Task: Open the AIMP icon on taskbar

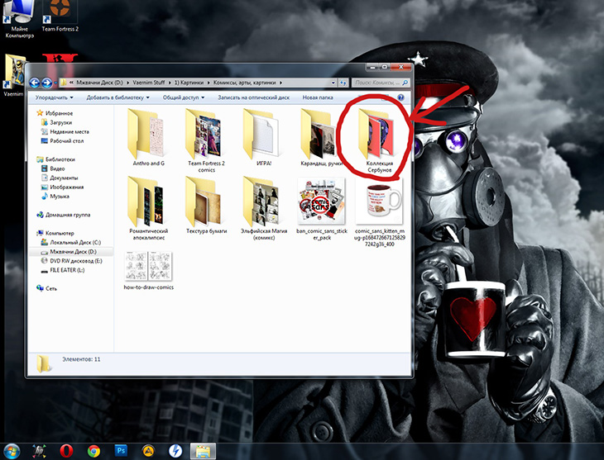Action: pos(148,451)
